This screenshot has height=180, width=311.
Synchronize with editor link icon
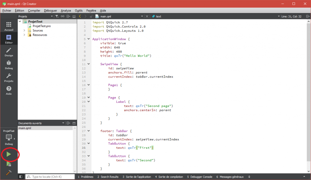point(63,16)
